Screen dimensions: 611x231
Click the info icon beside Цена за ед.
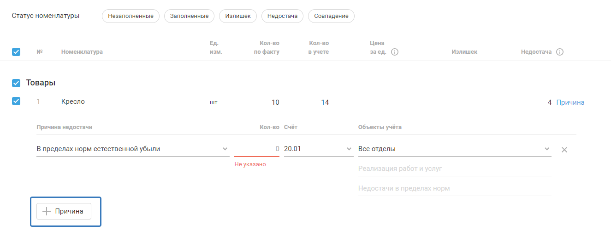(395, 52)
